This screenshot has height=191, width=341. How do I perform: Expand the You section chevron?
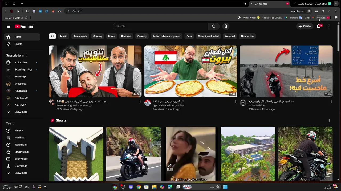coord(14,124)
